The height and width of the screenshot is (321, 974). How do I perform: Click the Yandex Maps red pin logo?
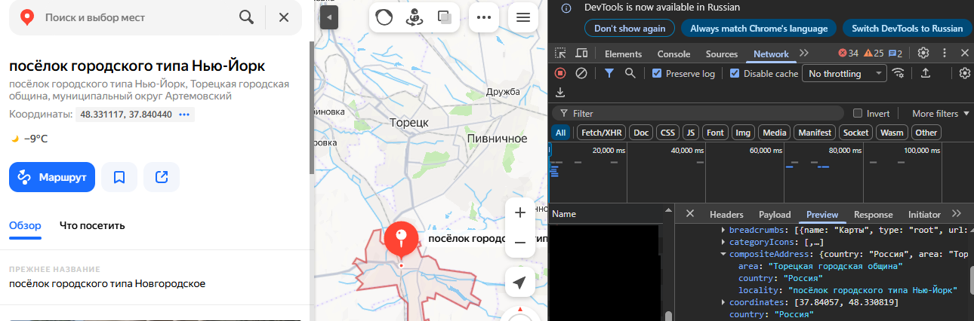click(x=27, y=17)
